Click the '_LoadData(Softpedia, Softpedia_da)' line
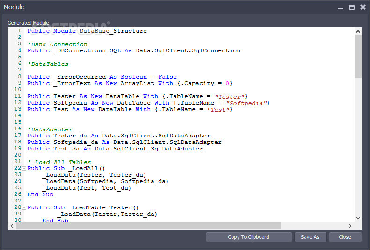370x250 pixels. [105, 182]
